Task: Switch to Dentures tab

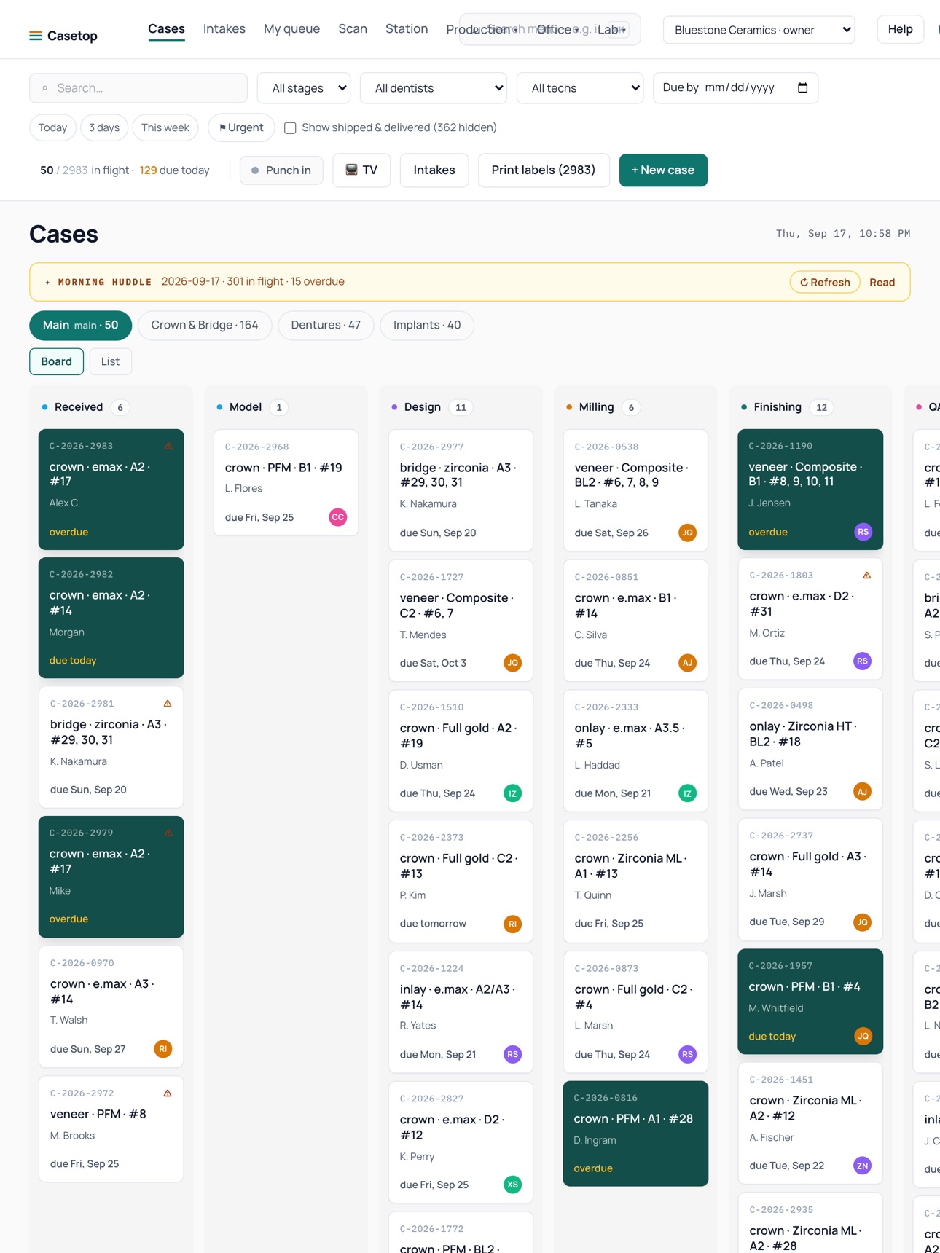Action: (326, 325)
